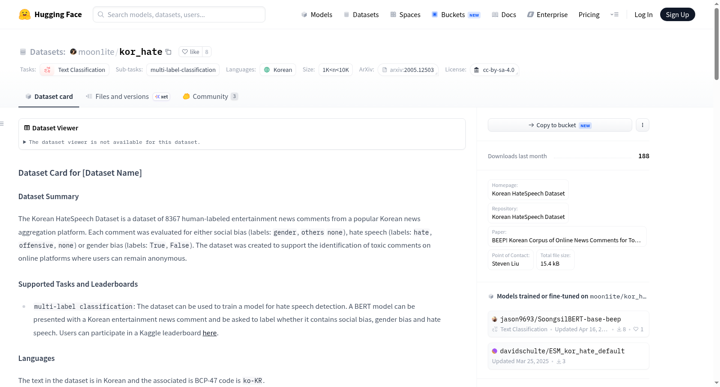720x387 pixels.
Task: Click the Languages heading
Action: (36, 358)
